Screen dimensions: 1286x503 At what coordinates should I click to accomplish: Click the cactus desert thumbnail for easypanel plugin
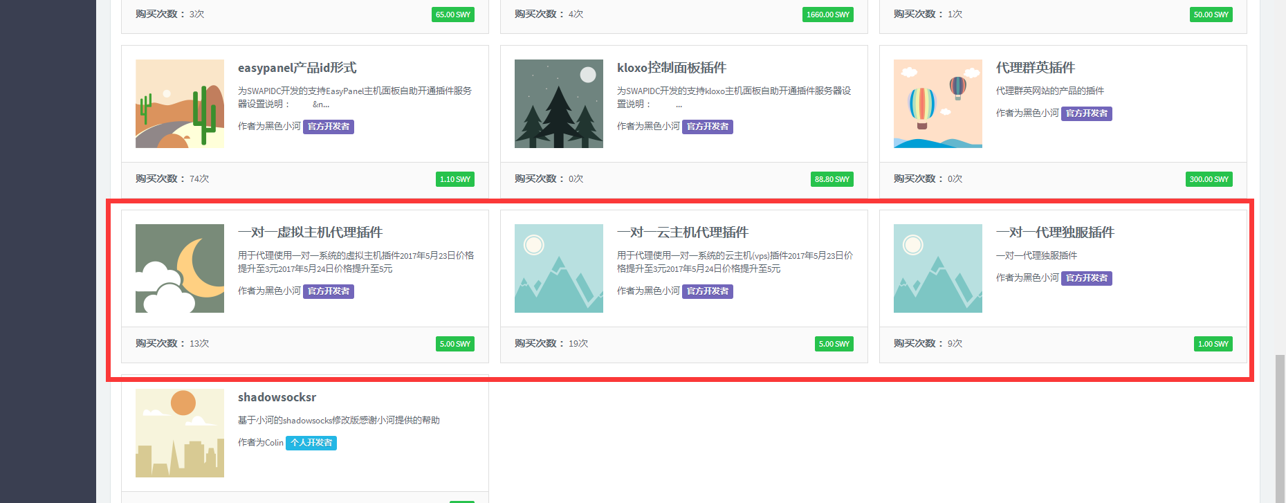tap(180, 104)
